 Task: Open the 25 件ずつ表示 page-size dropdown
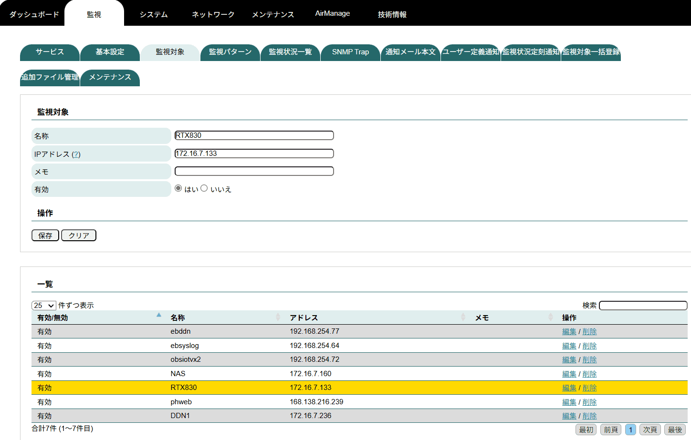point(44,306)
